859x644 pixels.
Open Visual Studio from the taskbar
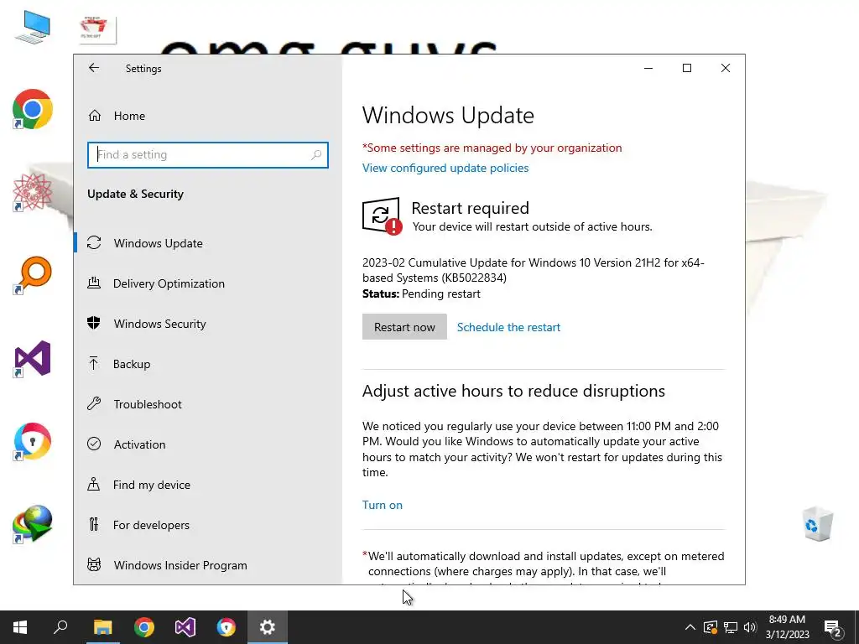[x=185, y=627]
